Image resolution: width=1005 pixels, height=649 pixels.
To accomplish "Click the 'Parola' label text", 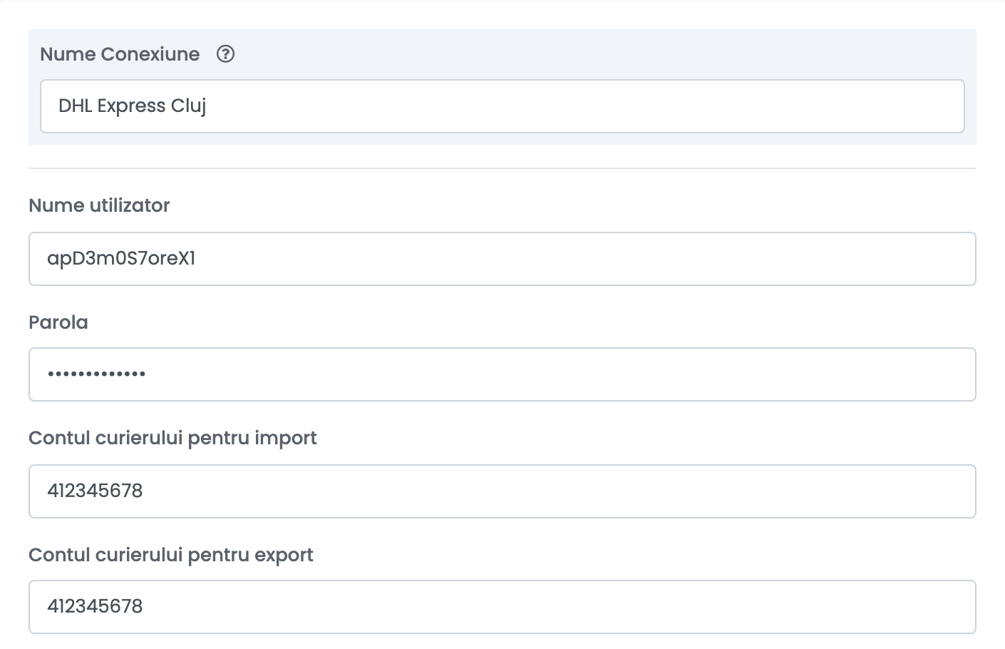I will click(x=58, y=322).
